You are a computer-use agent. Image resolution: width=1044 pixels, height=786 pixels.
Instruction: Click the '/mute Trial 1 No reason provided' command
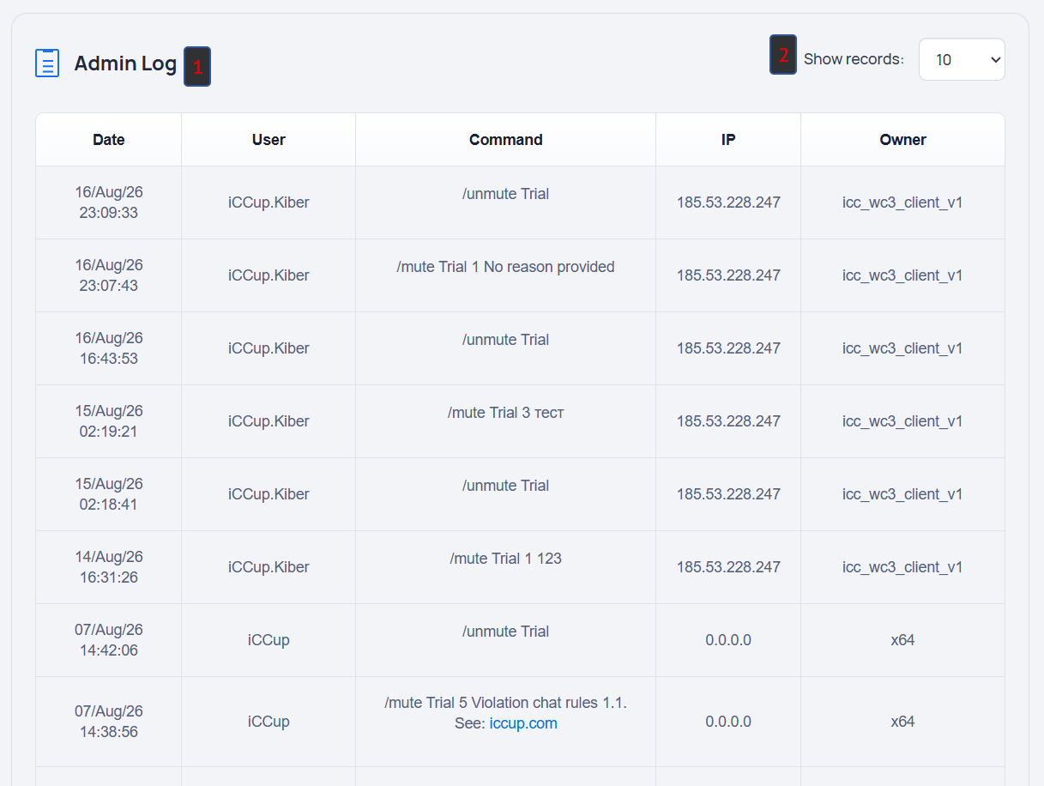[x=506, y=267]
